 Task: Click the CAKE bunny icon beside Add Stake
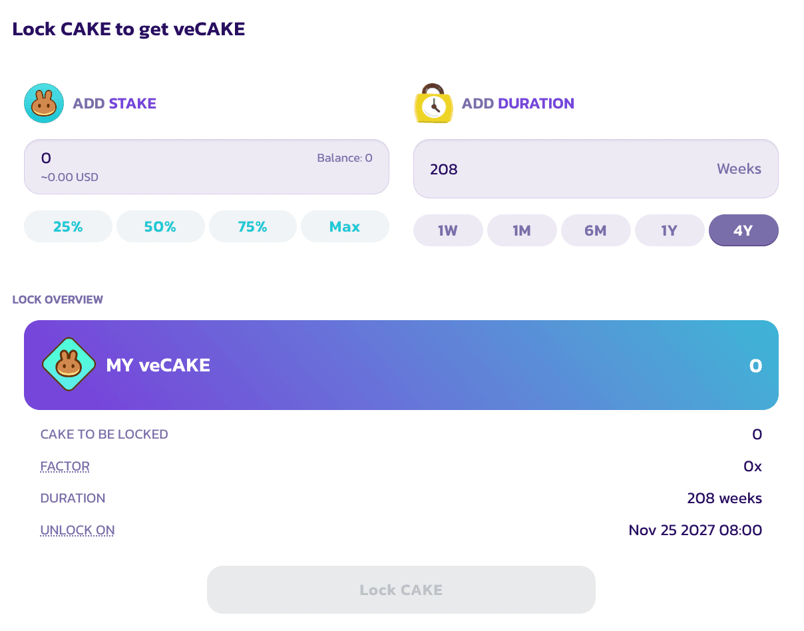(44, 103)
